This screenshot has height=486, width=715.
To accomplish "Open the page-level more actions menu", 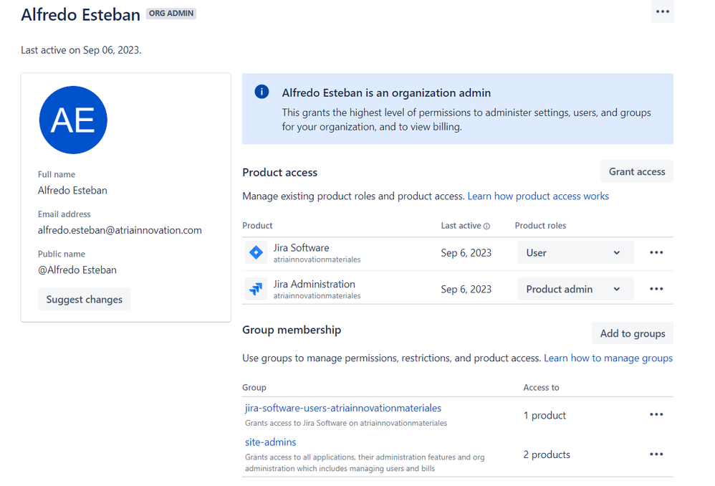I will coord(662,11).
